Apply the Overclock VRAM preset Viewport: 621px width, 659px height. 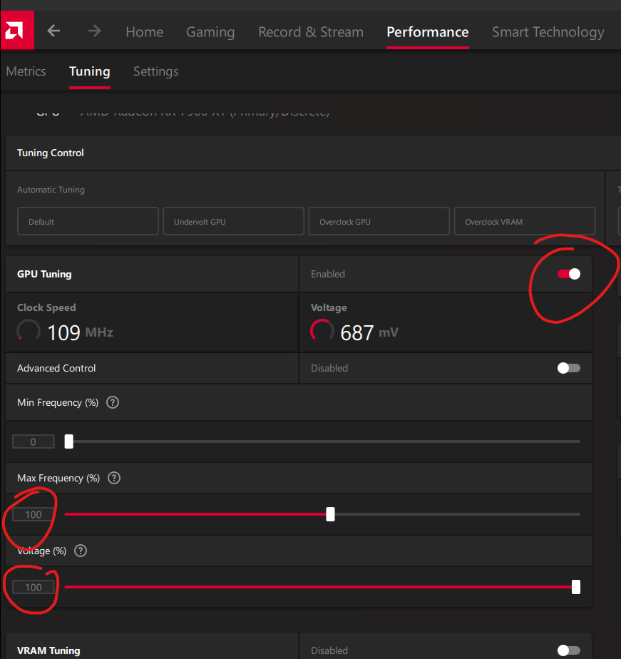click(x=524, y=221)
